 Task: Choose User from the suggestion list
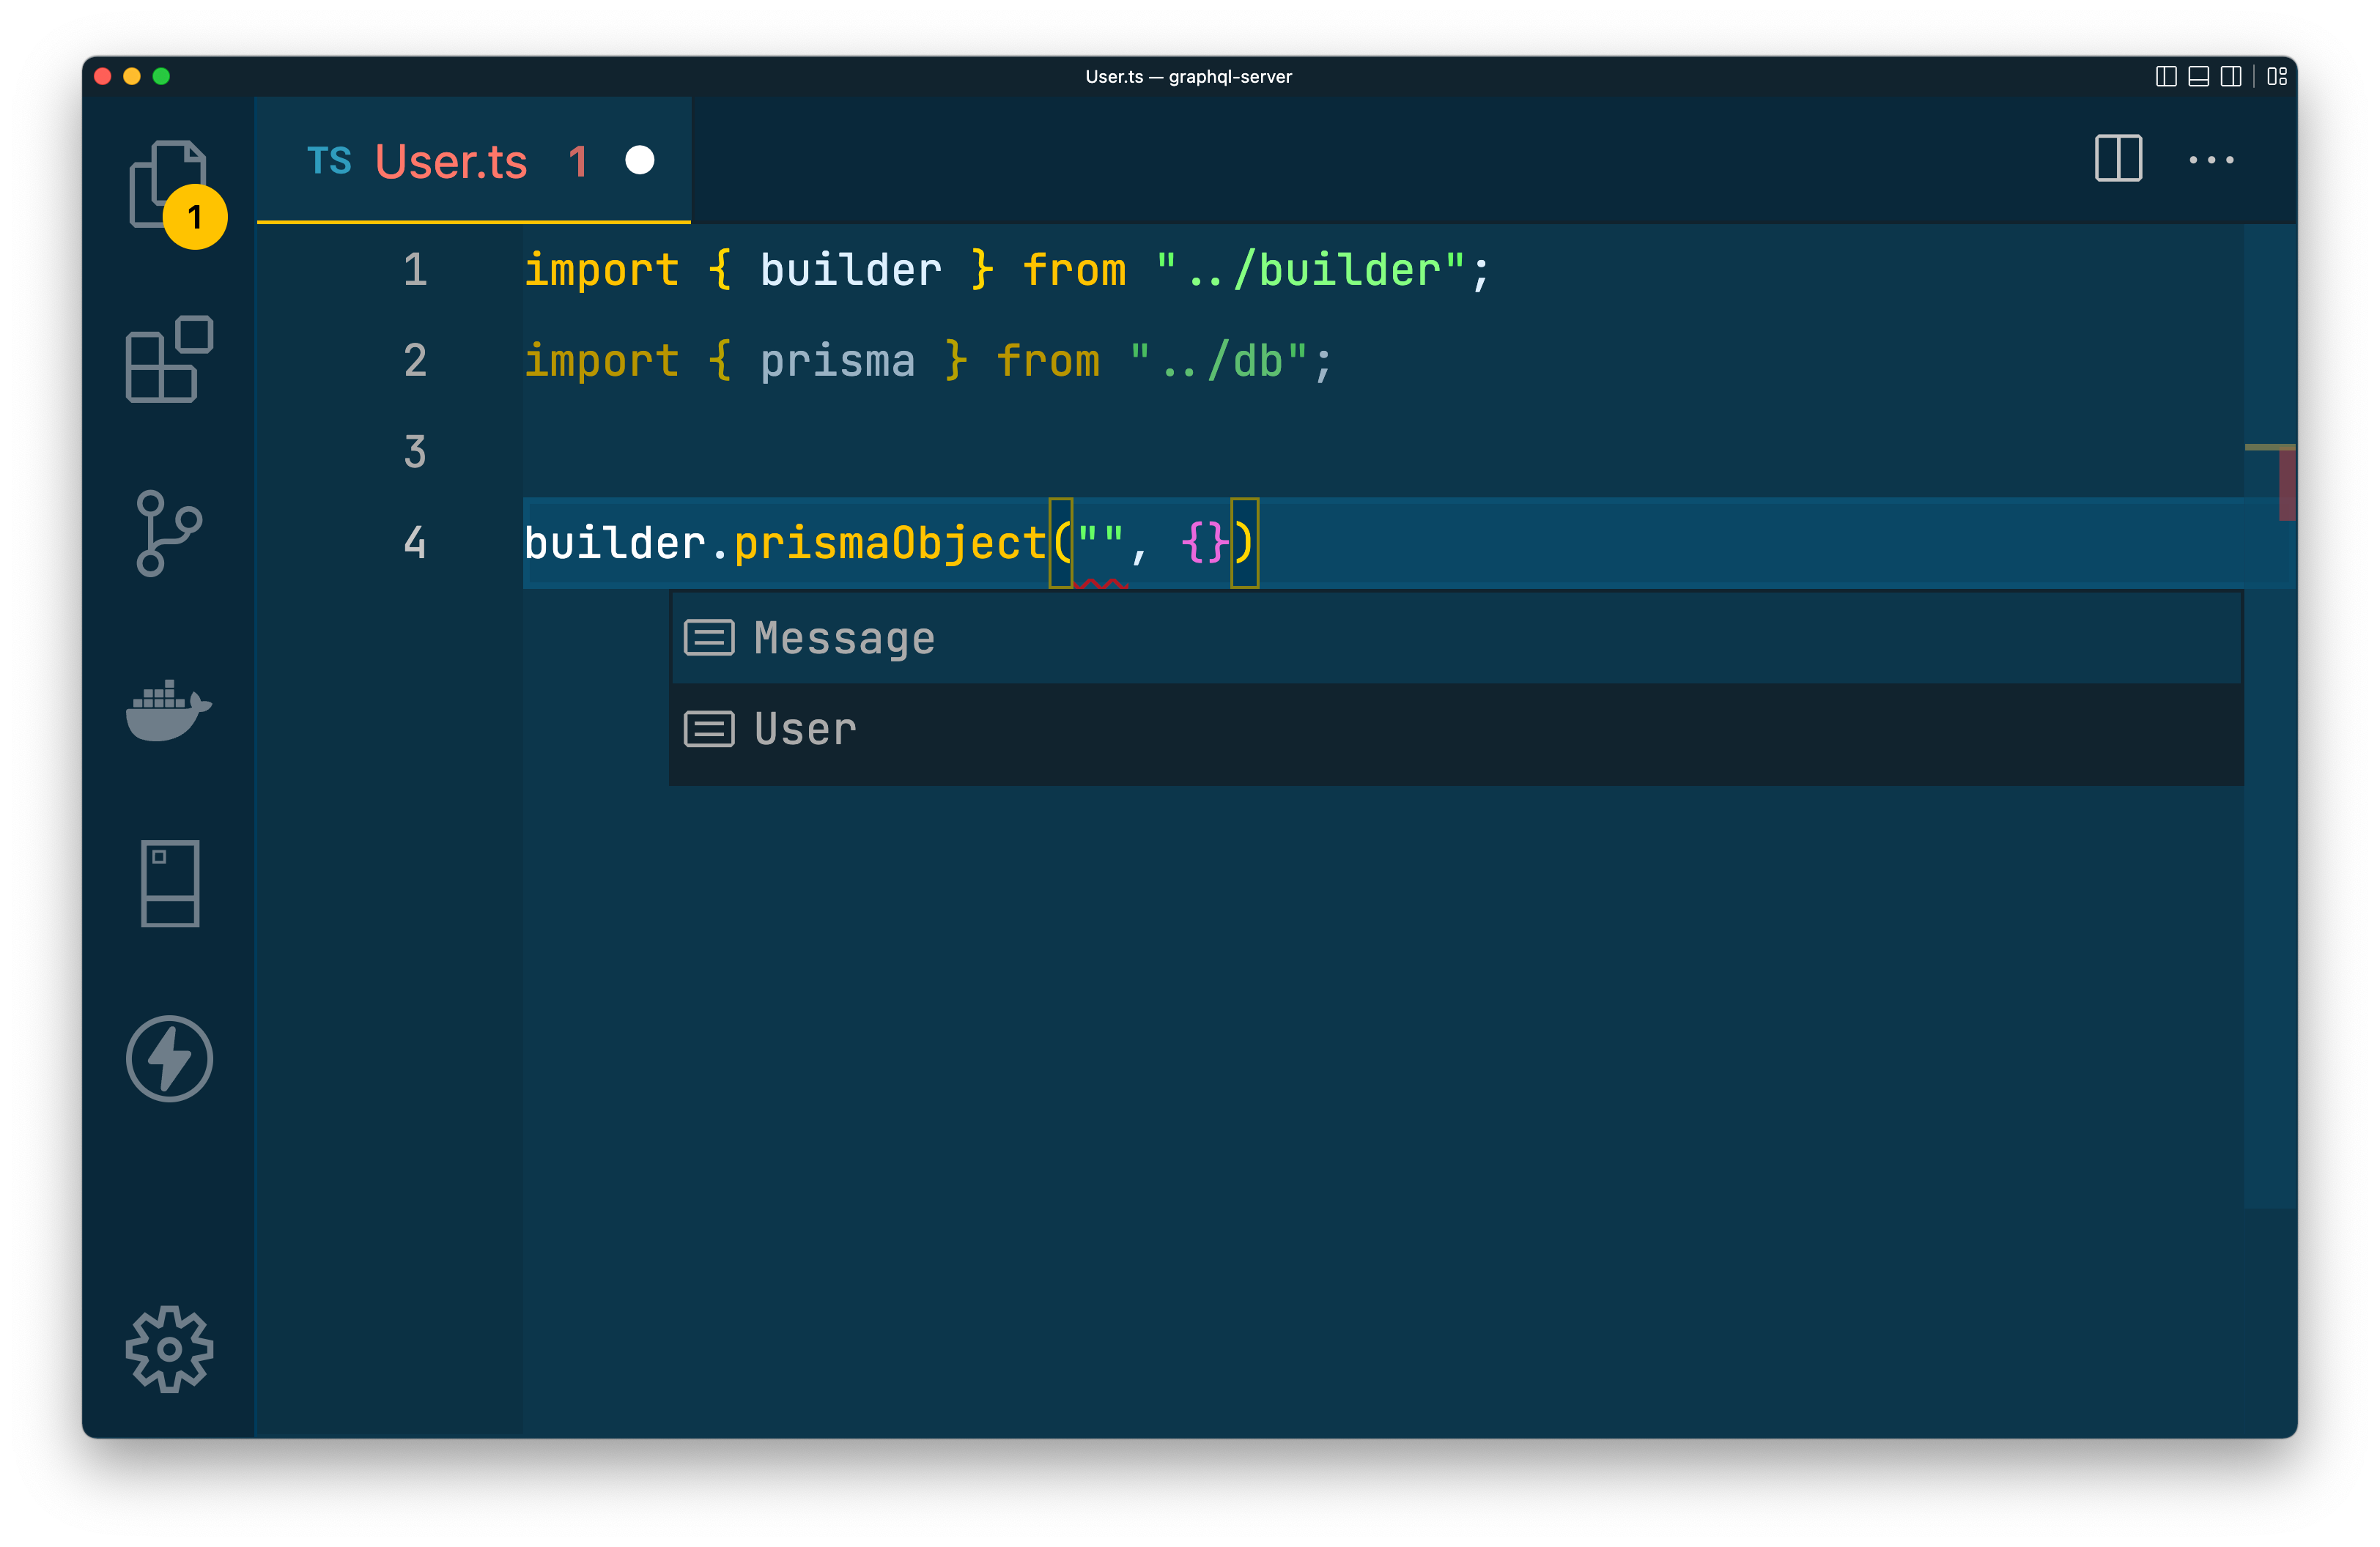805,729
